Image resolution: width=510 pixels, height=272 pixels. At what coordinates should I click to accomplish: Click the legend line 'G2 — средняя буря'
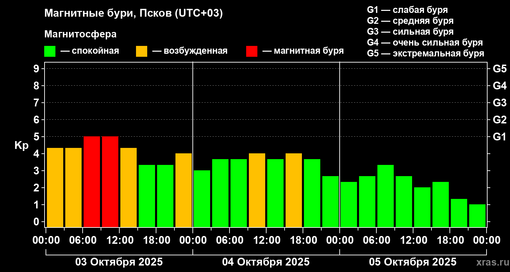410,21
